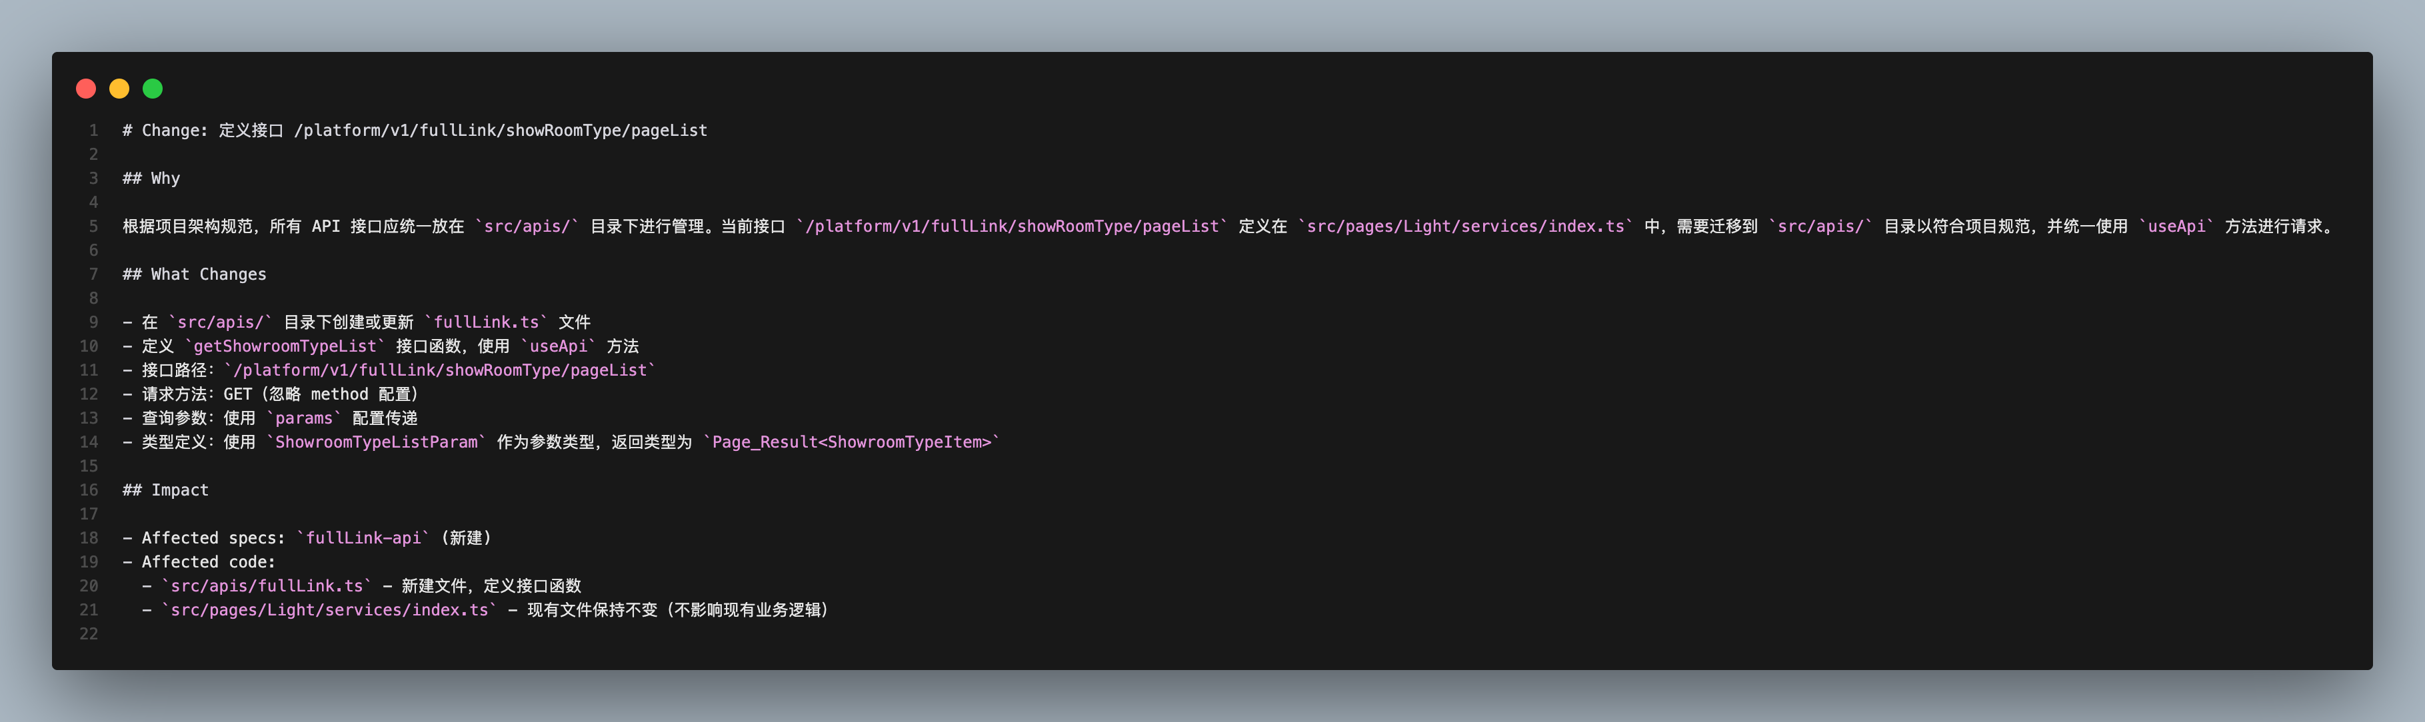Click the `fullLink-api` spec name
This screenshot has height=722, width=2425.
point(363,538)
